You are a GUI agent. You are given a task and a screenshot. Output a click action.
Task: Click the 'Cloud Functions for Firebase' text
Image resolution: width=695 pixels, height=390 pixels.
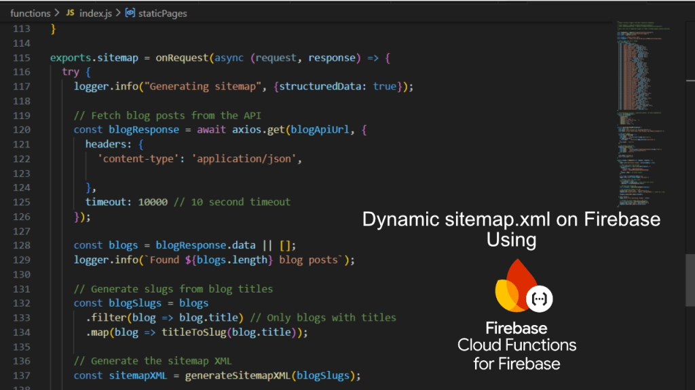coord(516,353)
